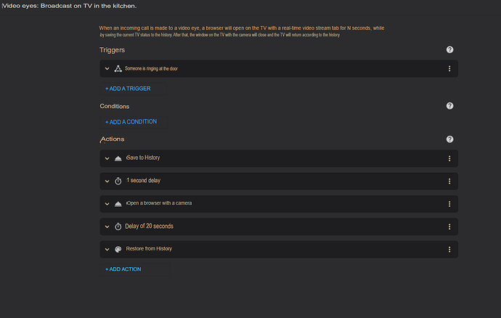Click the Add Action button
Screen dimensions: 501x318
pyautogui.click(x=123, y=269)
